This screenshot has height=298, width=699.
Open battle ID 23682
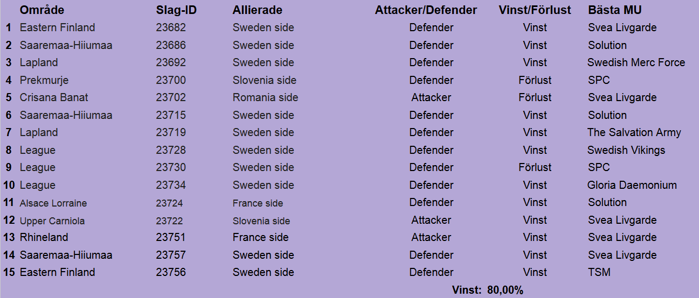[x=171, y=27]
